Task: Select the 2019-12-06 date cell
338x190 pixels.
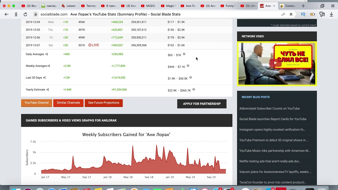Action: [x=33, y=37]
